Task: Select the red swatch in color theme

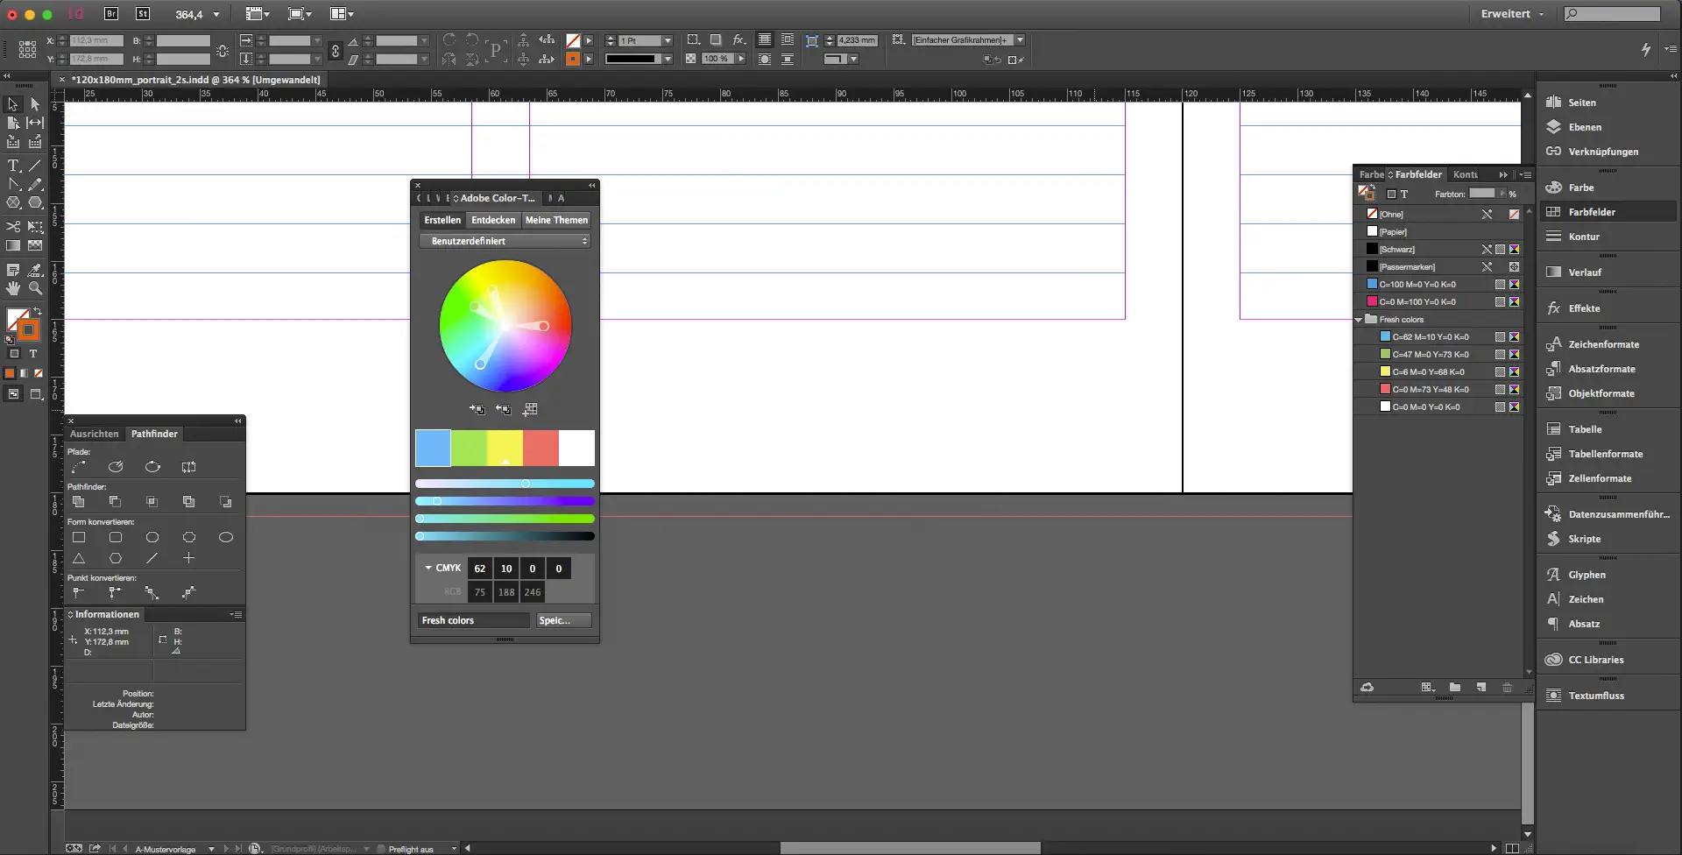Action: (541, 448)
